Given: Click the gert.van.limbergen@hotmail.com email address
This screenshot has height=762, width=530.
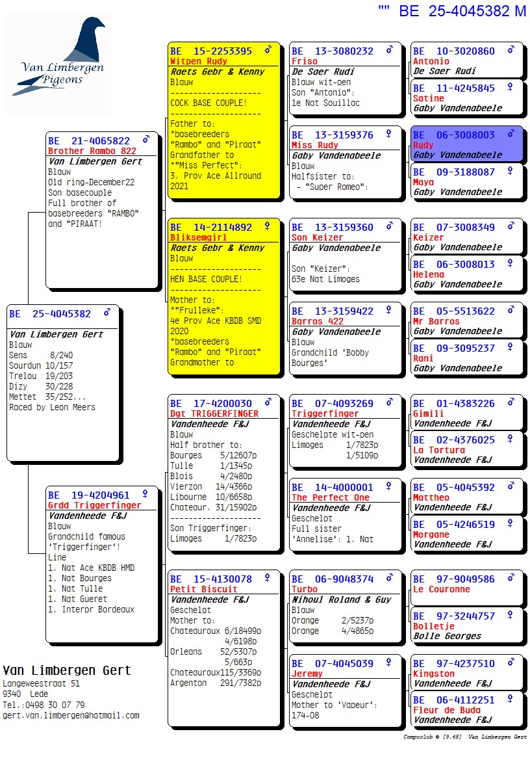Looking at the screenshot, I should (71, 715).
